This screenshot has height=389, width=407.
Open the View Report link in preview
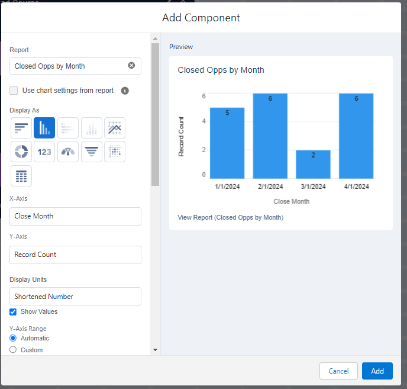click(231, 217)
